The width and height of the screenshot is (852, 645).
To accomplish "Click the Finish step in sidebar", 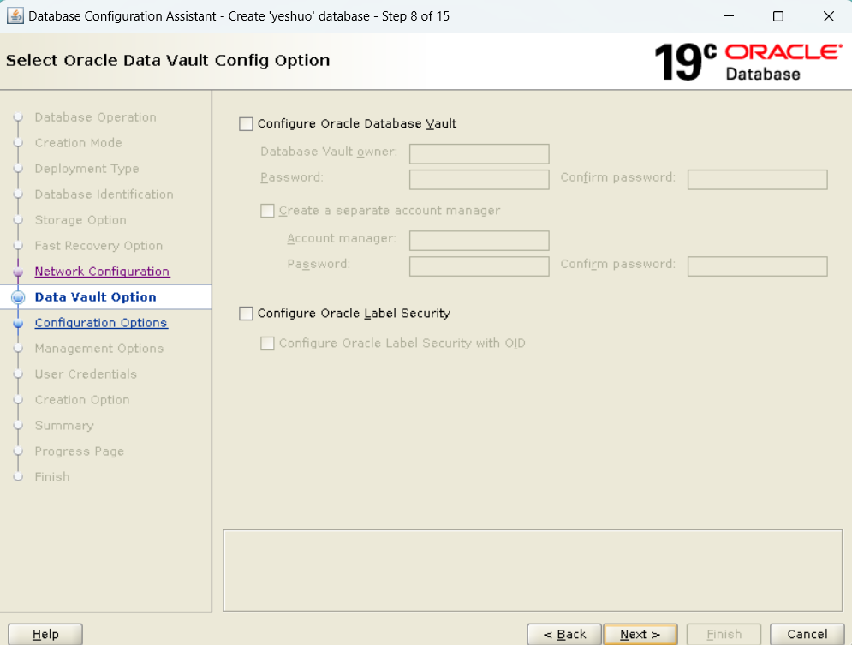I will tap(52, 476).
